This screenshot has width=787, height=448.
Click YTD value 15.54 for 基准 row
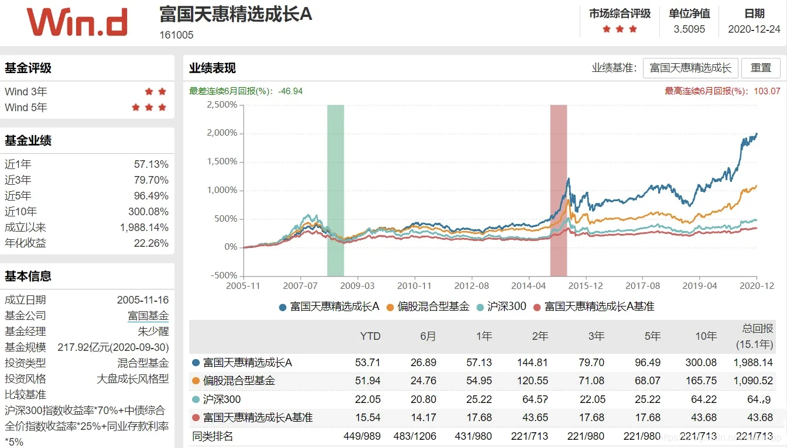[x=368, y=418]
